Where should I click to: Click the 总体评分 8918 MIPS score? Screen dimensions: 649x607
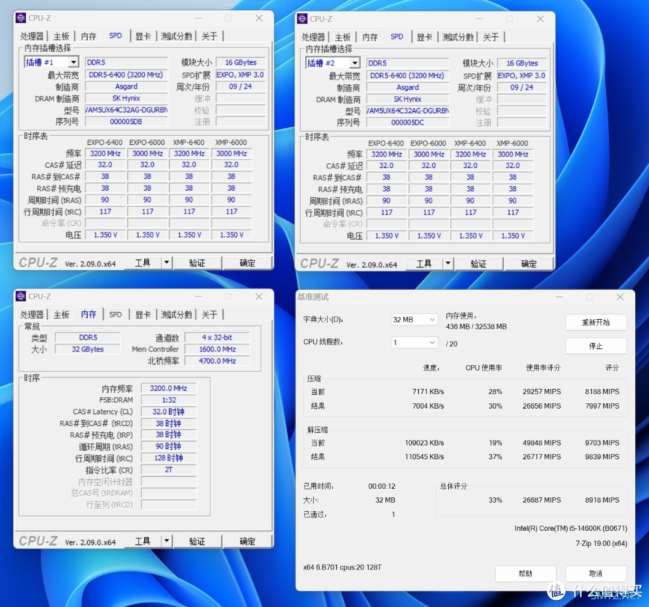[602, 500]
